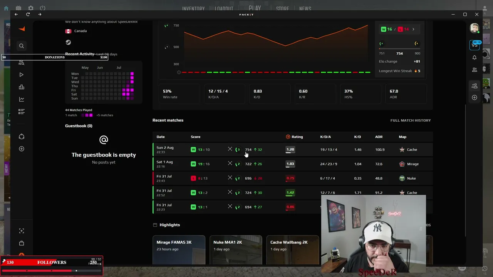Open the Steam profile icon

[x=68, y=42]
